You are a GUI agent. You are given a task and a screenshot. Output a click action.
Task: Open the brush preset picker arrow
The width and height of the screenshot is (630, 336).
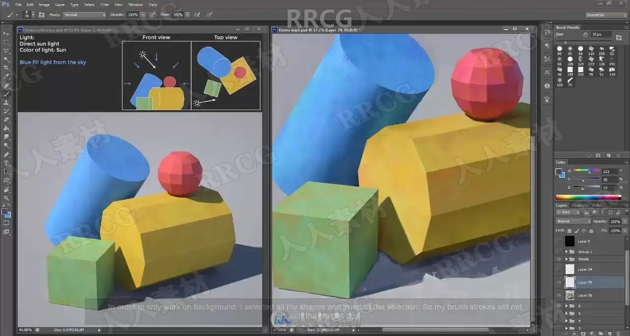click(x=33, y=15)
